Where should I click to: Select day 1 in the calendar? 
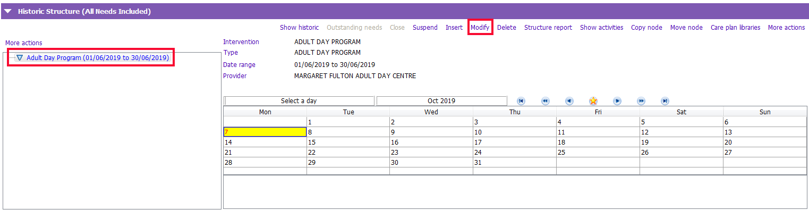tap(348, 122)
